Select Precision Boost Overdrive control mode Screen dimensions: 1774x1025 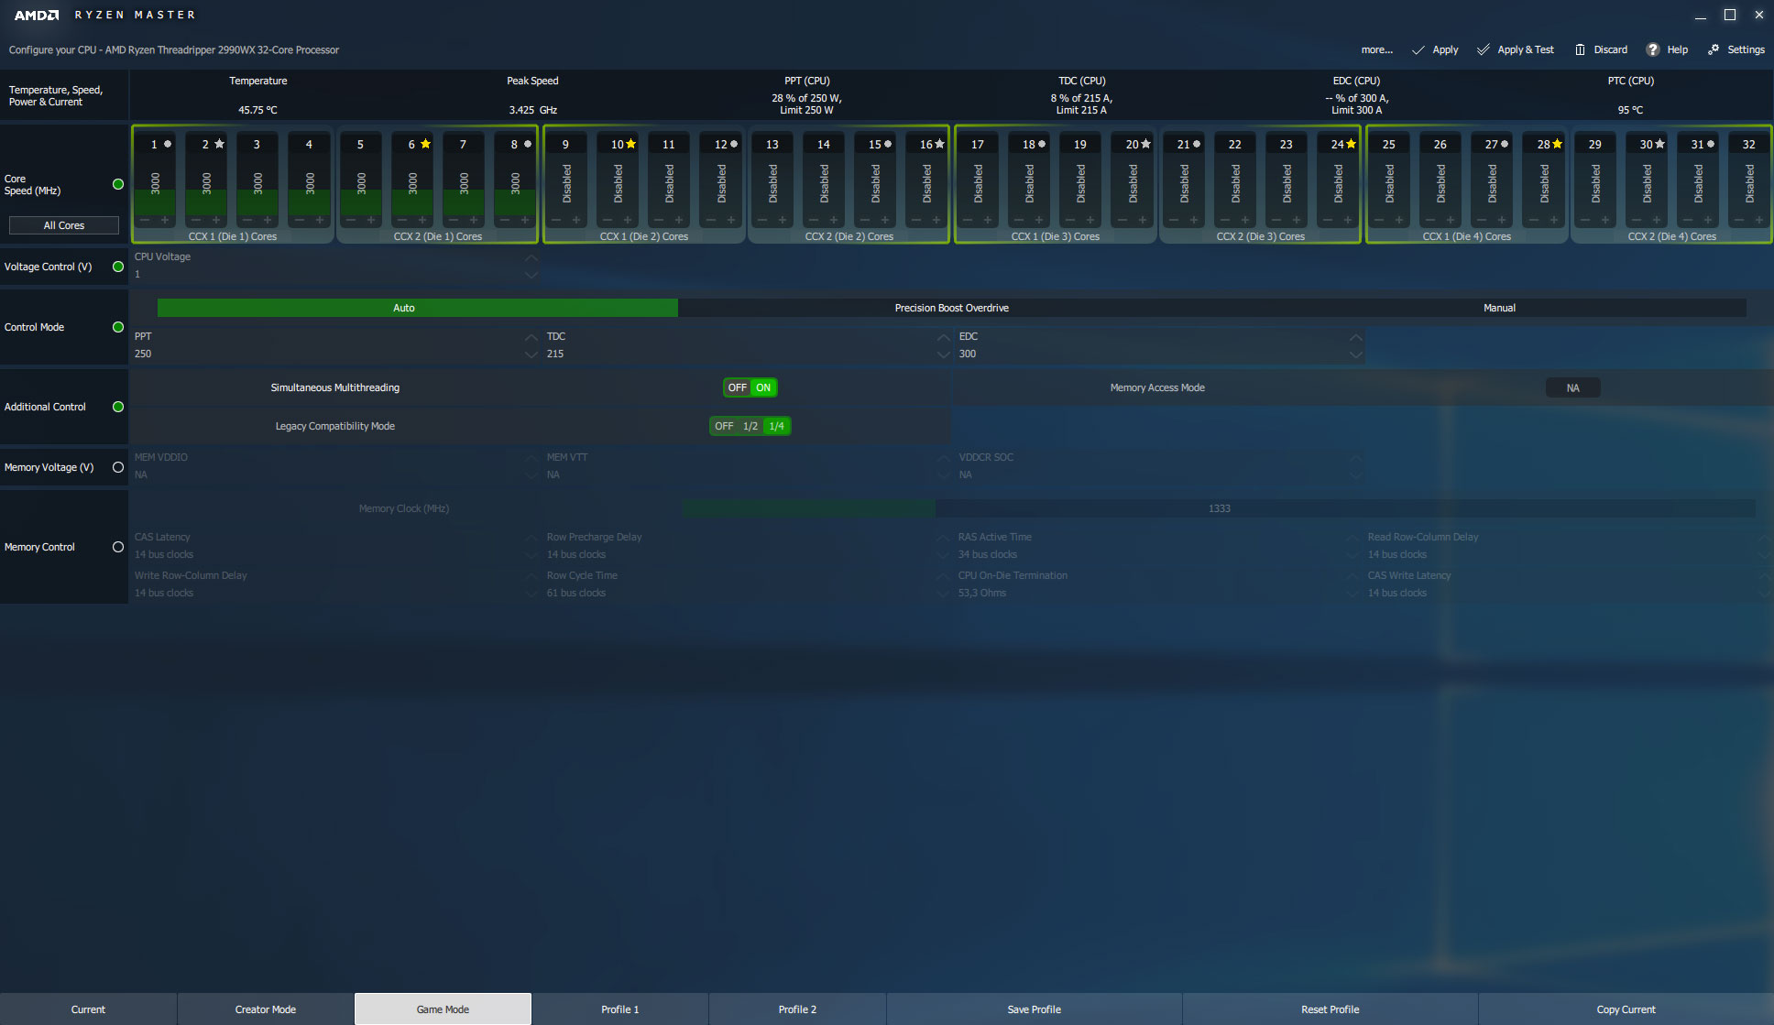[951, 309]
